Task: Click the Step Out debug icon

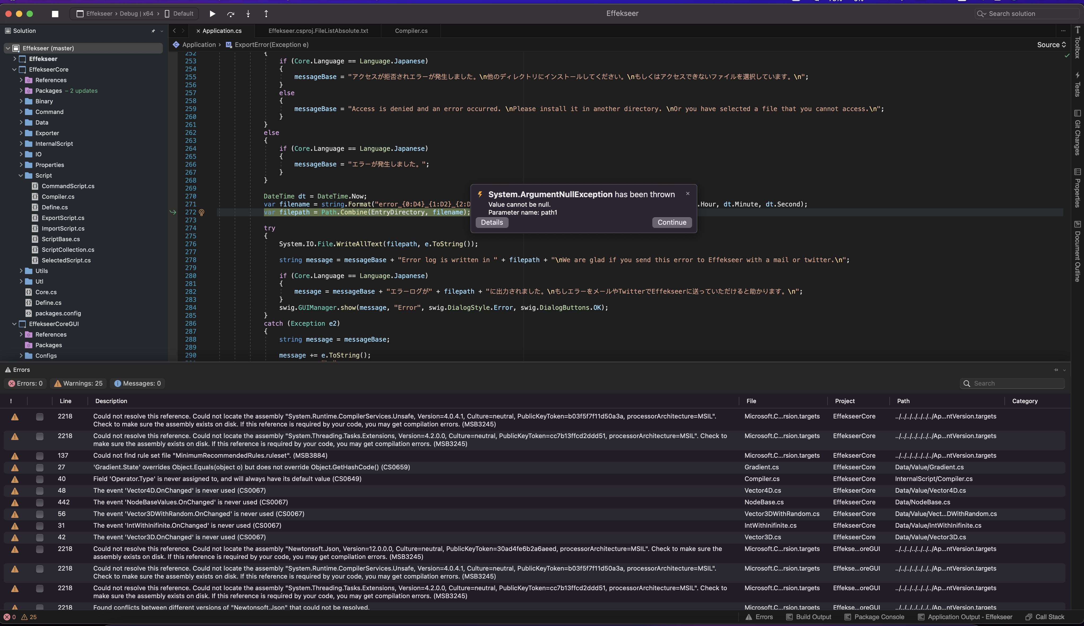Action: point(266,13)
